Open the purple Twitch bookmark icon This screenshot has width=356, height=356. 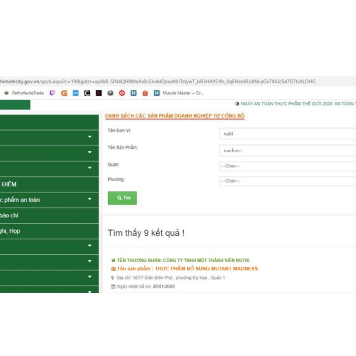point(53,93)
